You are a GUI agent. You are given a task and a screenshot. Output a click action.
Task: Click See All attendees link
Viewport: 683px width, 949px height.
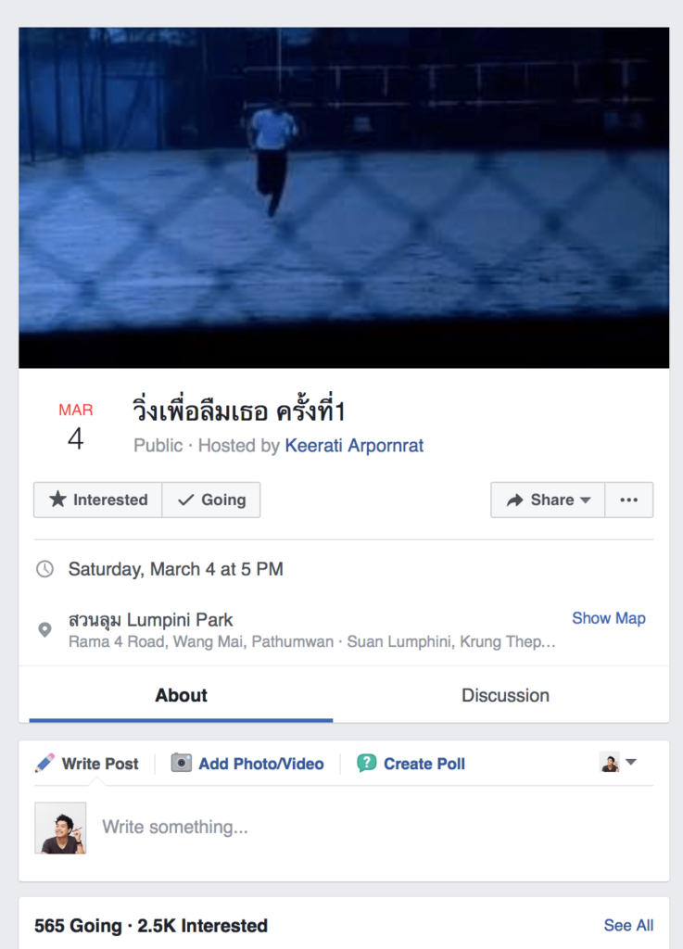(x=628, y=925)
